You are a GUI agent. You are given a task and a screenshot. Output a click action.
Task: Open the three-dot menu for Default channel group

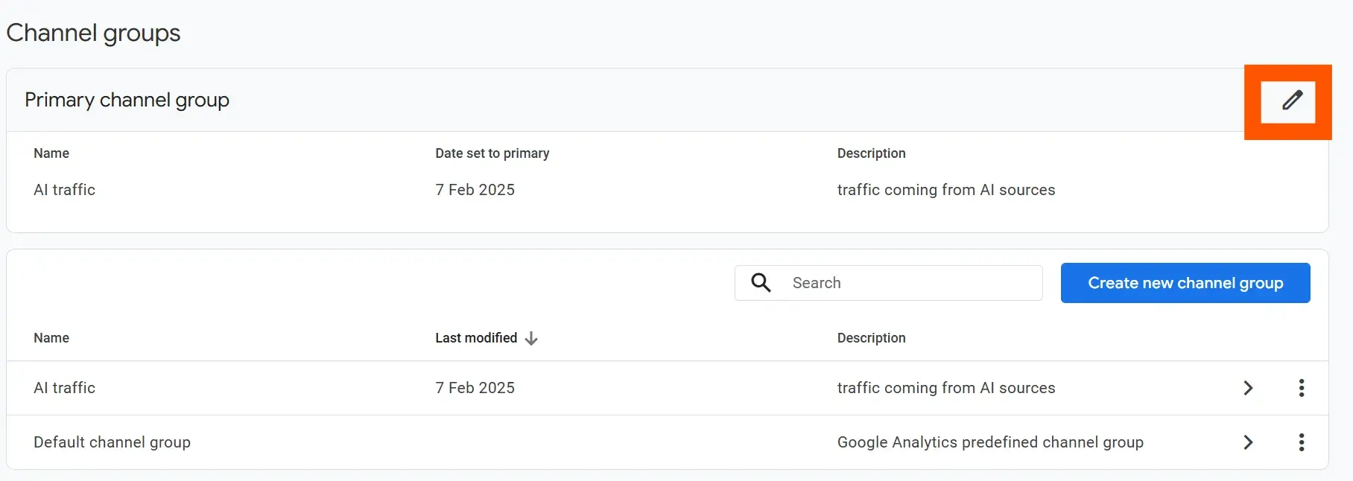pyautogui.click(x=1301, y=442)
